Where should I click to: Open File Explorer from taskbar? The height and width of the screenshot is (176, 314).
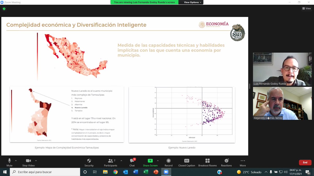(x=105, y=172)
